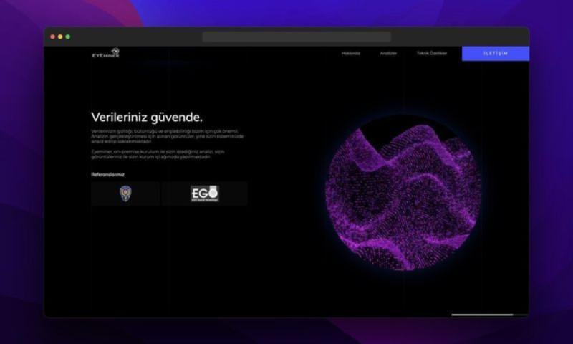Viewport: 573px width, 344px height.
Task: Go to the Analizler menu item
Action: point(388,54)
